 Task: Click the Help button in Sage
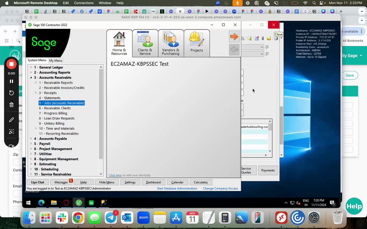pos(83,182)
